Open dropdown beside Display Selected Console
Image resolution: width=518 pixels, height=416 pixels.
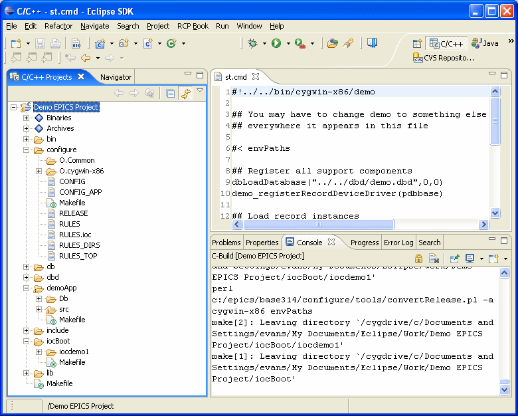[481, 259]
